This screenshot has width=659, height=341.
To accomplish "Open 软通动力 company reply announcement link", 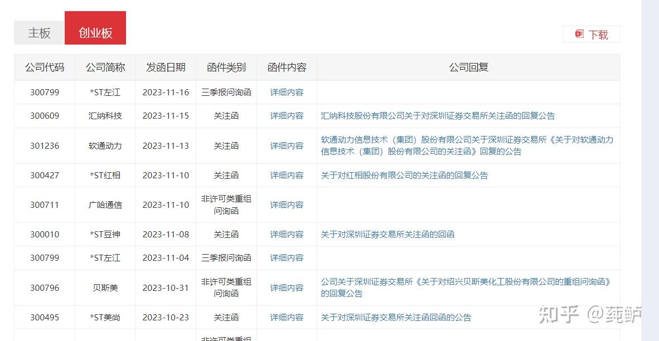I will point(467,146).
